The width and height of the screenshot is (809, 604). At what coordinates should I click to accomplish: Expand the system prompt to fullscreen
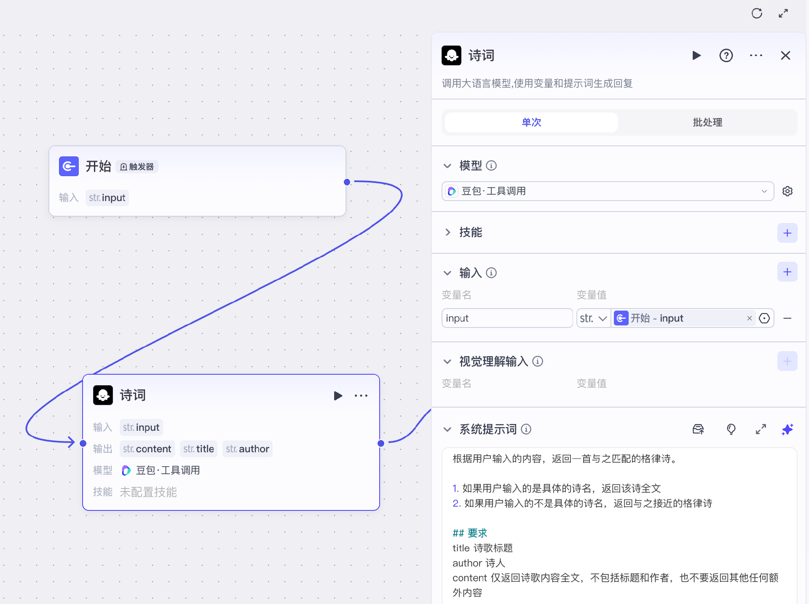[x=761, y=429]
